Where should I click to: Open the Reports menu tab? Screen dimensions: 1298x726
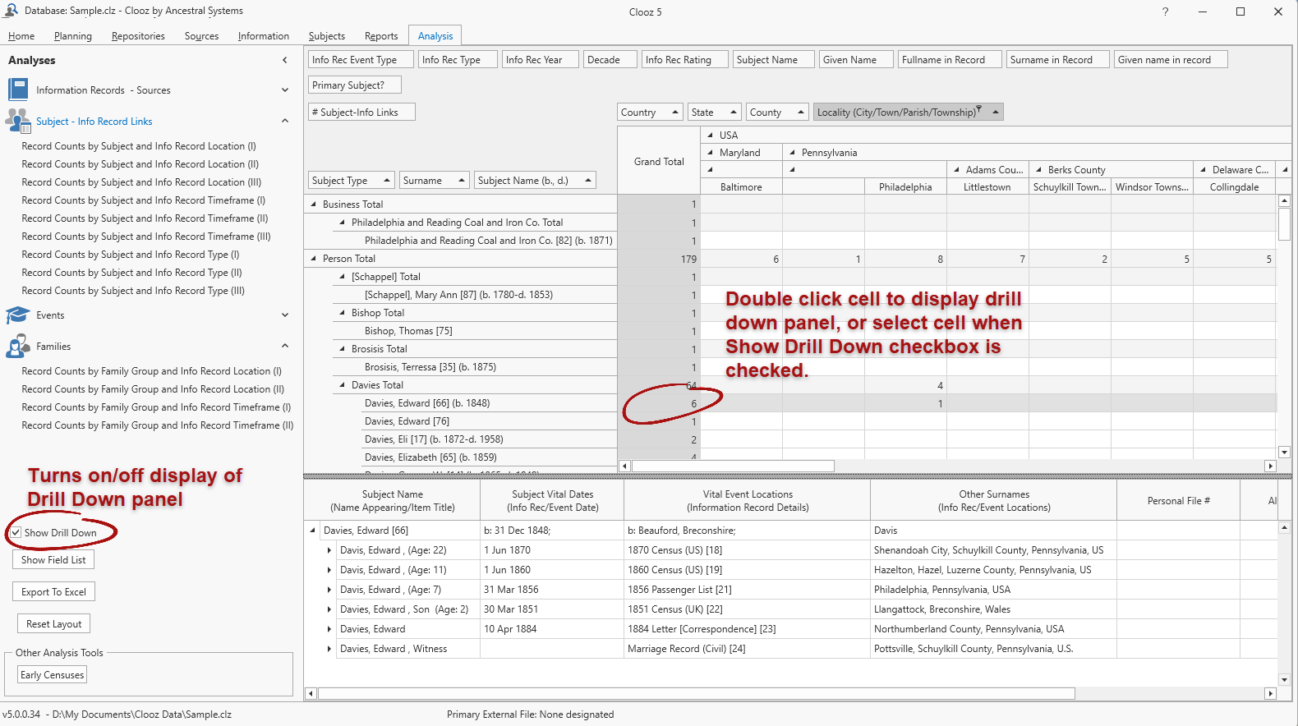[381, 36]
